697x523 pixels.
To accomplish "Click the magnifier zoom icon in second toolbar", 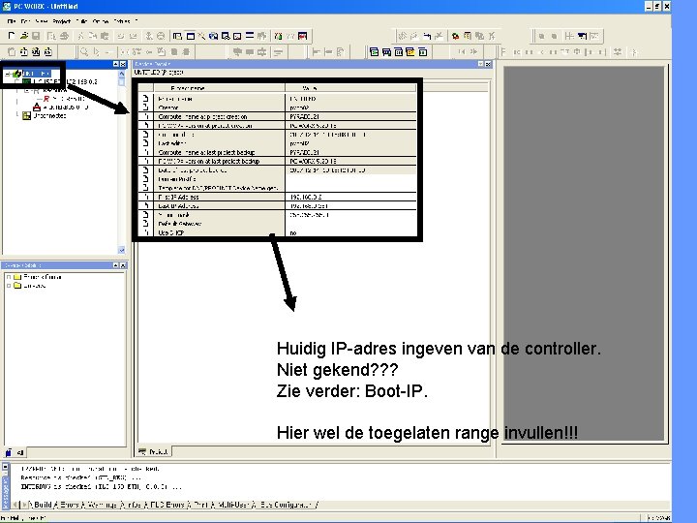I will (84, 52).
